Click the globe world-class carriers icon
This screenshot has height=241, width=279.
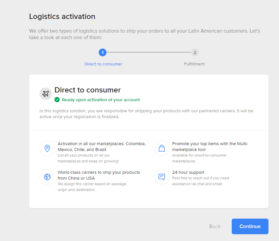pyautogui.click(x=47, y=177)
